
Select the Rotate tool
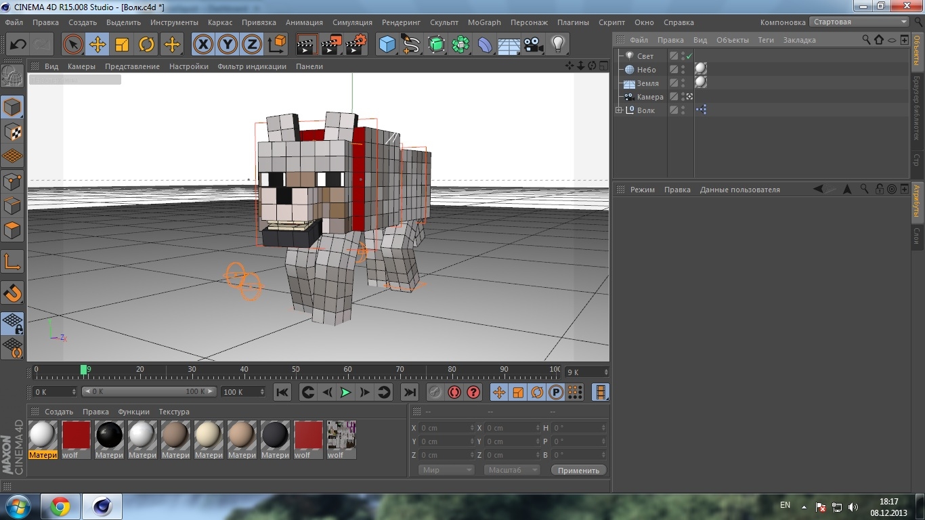(x=148, y=44)
